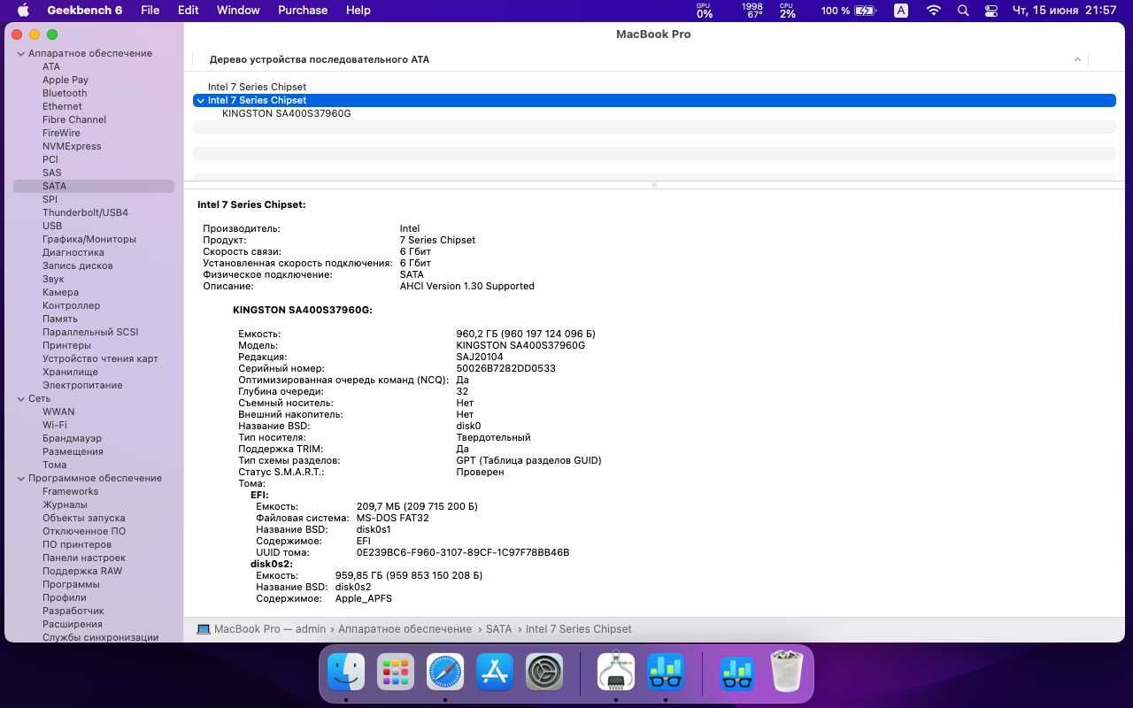Image resolution: width=1133 pixels, height=708 pixels.
Task: Click the 'Дерево устройства последовательного ATA' column header
Action: tap(320, 59)
